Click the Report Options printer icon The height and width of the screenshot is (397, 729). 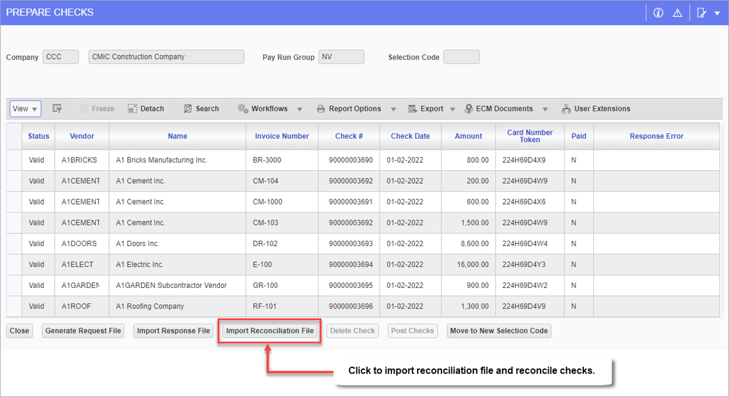[x=321, y=108]
